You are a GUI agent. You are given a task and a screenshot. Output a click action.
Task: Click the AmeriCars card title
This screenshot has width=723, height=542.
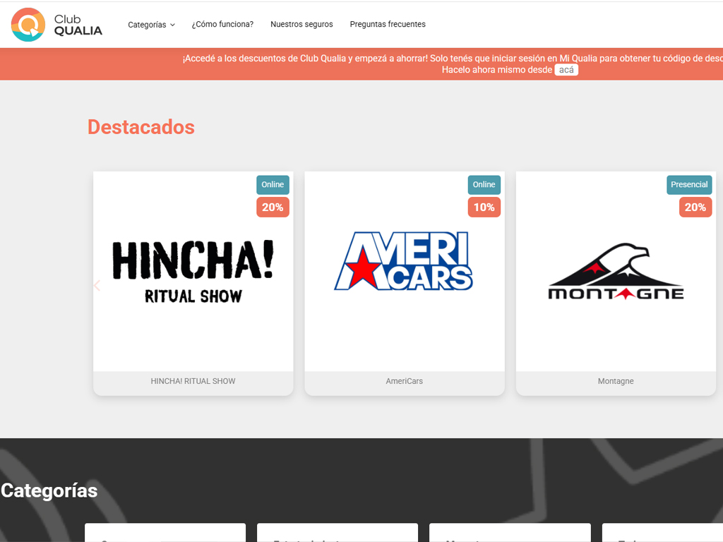(404, 381)
